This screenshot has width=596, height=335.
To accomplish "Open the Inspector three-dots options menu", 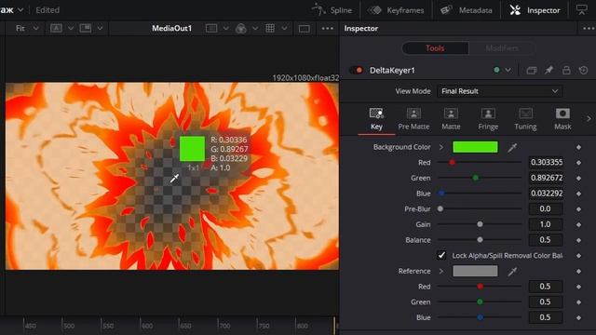I will 589,29.
